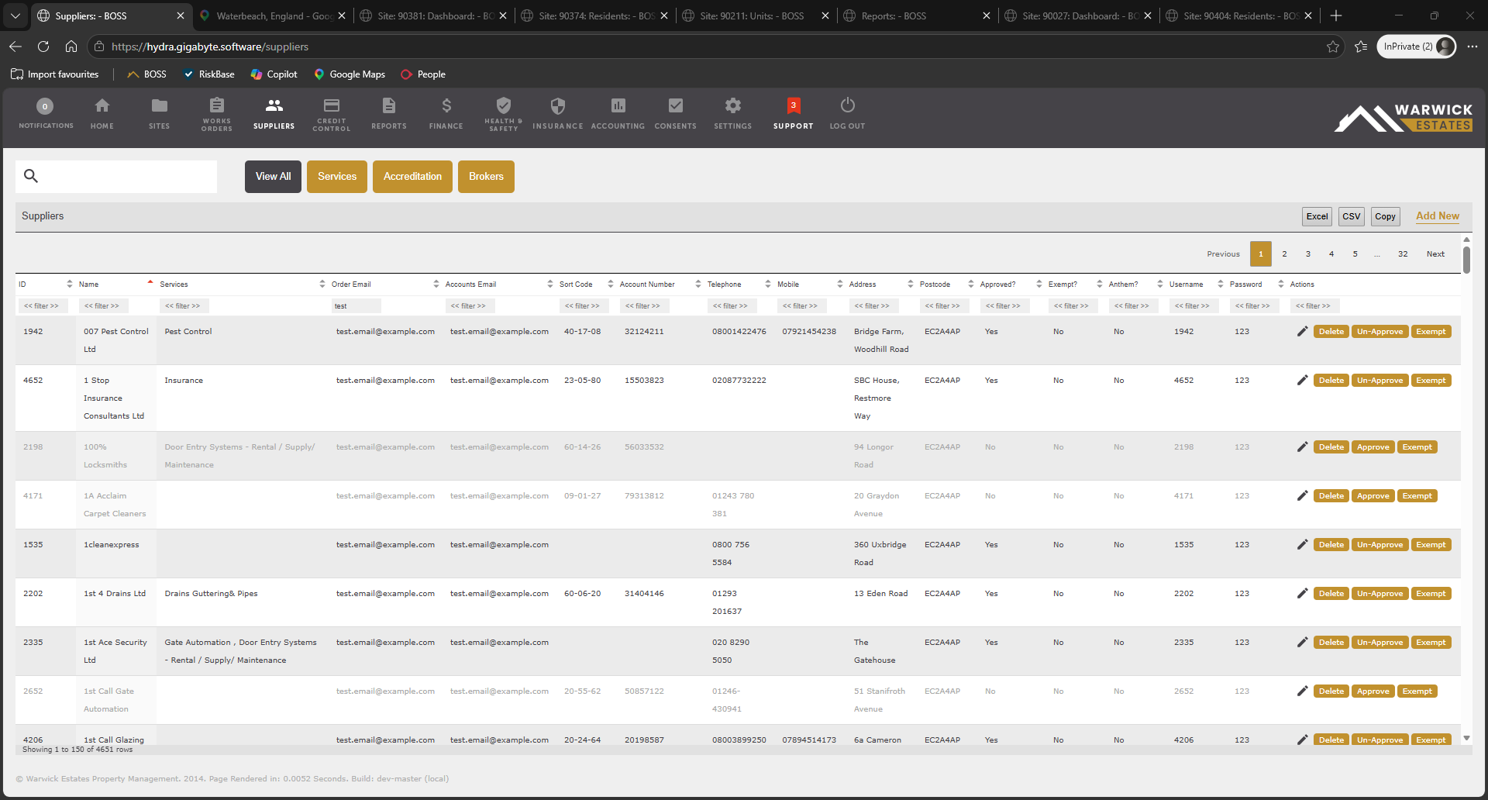Export the table to Excel

point(1317,216)
